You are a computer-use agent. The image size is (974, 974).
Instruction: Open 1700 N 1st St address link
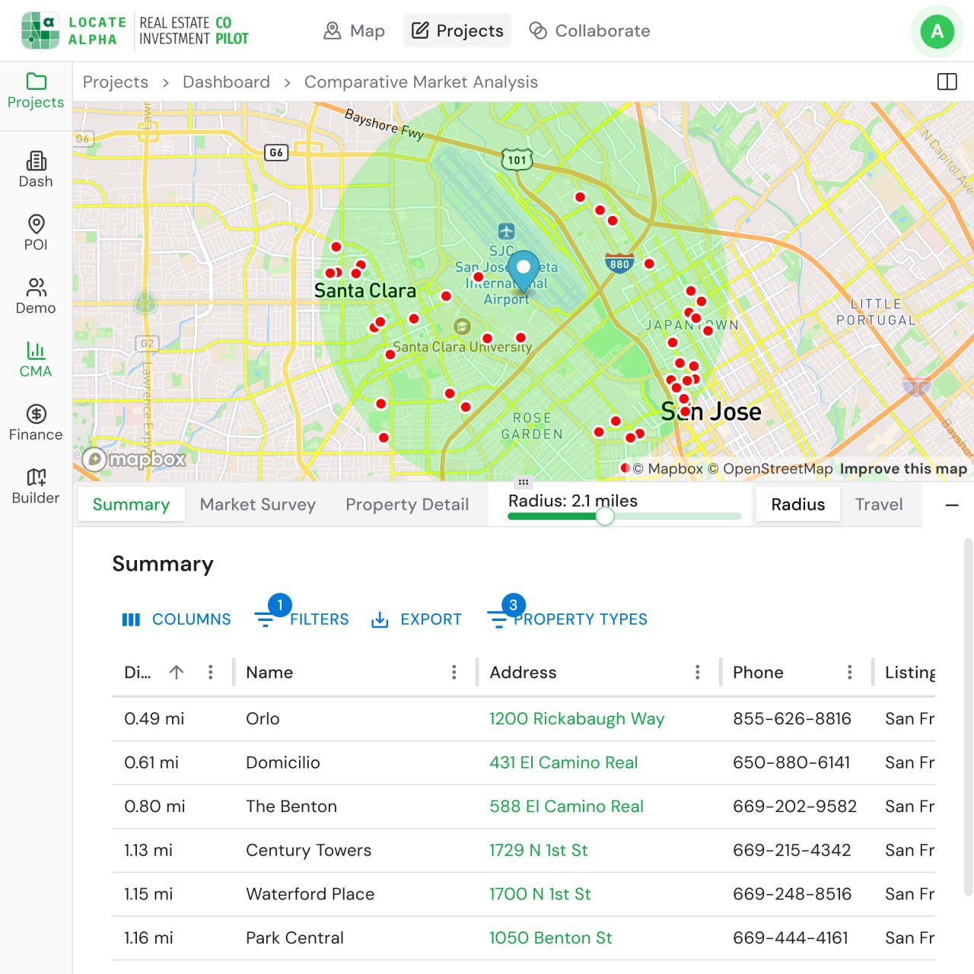[540, 894]
